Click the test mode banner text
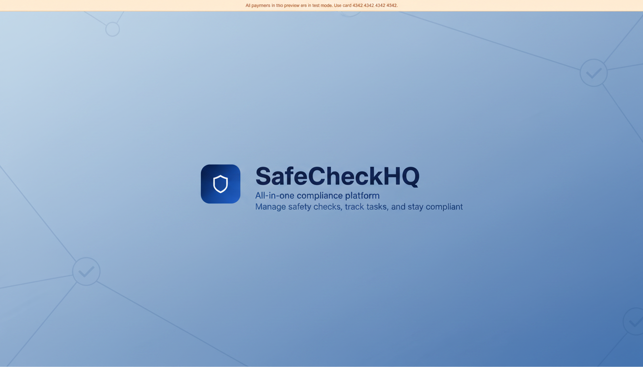Image resolution: width=643 pixels, height=367 pixels. pos(321,6)
